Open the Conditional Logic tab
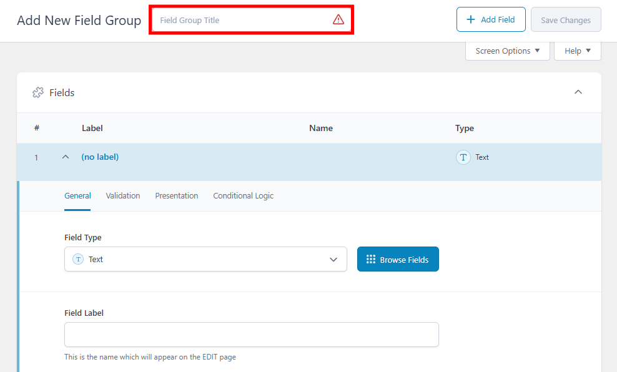Screen dimensions: 617x372 click(244, 196)
